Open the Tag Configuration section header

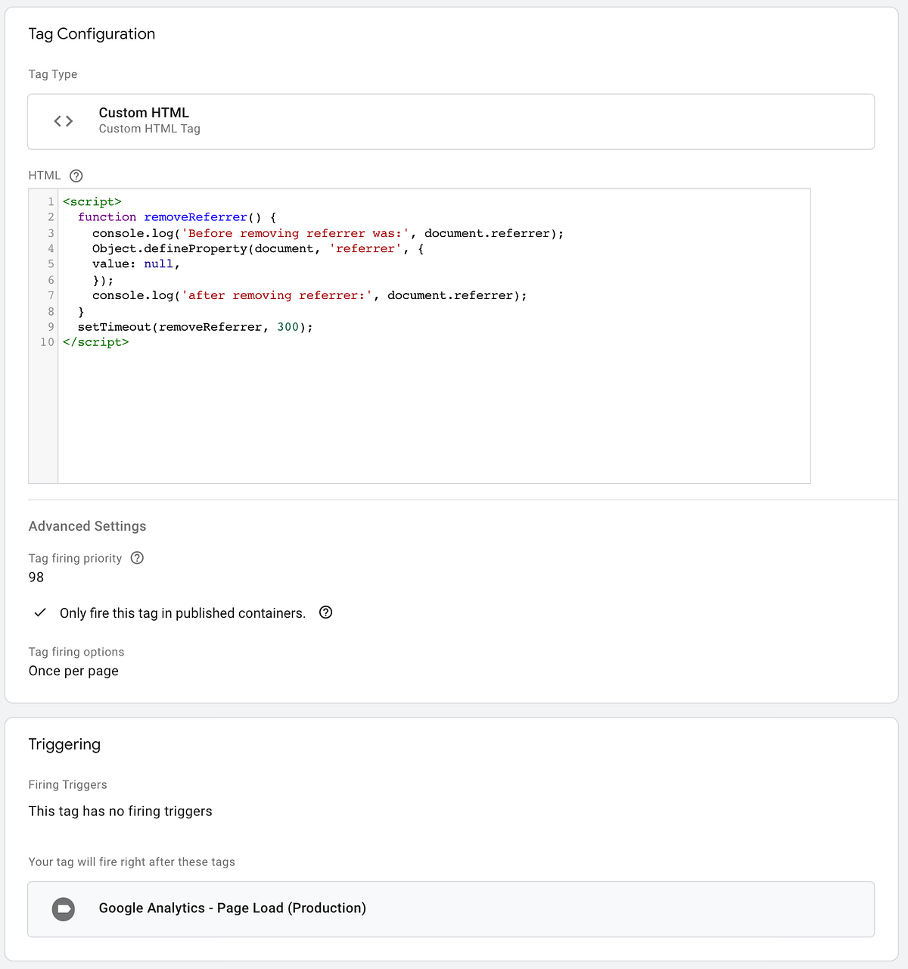[92, 33]
